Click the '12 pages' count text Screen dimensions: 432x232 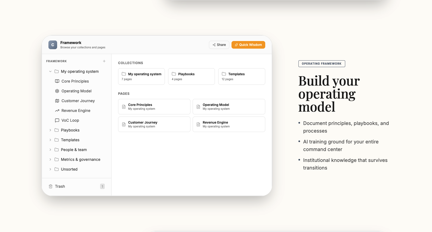point(227,79)
